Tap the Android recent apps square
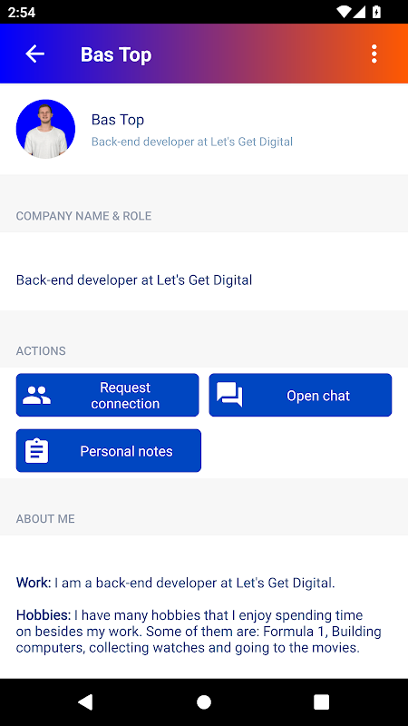 [x=322, y=701]
